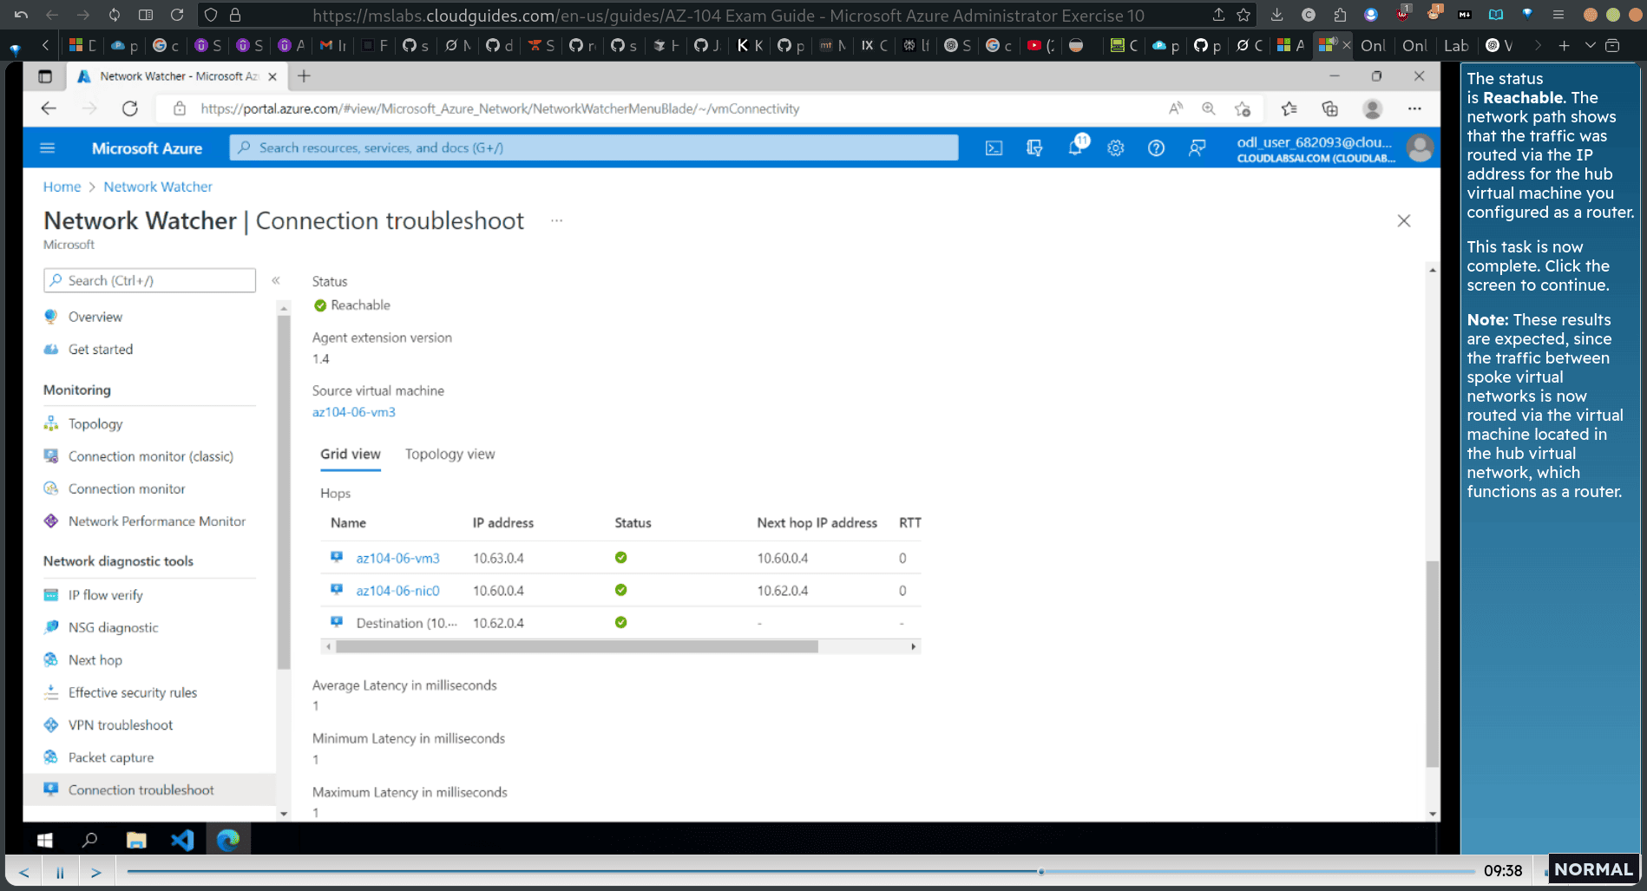Open Edge settings and more menu
The width and height of the screenshot is (1647, 891).
pyautogui.click(x=1414, y=108)
